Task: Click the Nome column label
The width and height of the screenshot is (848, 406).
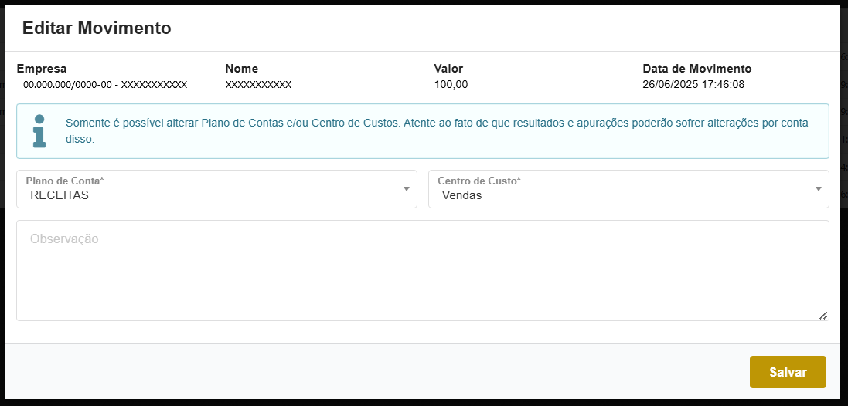Action: coord(242,69)
